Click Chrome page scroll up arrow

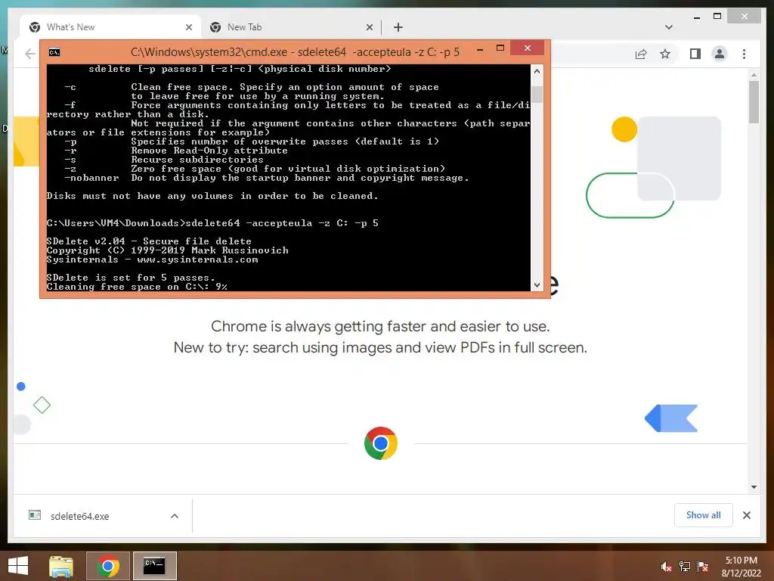(754, 75)
